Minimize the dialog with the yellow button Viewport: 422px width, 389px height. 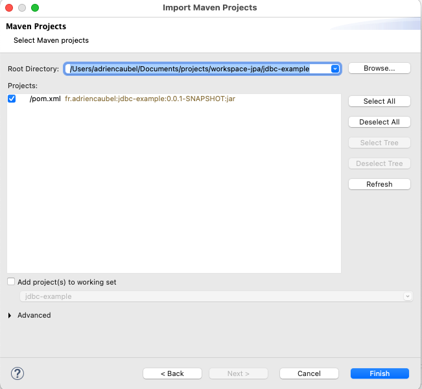click(x=22, y=8)
